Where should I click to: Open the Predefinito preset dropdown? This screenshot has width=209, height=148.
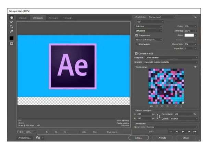pyautogui.click(x=162, y=17)
